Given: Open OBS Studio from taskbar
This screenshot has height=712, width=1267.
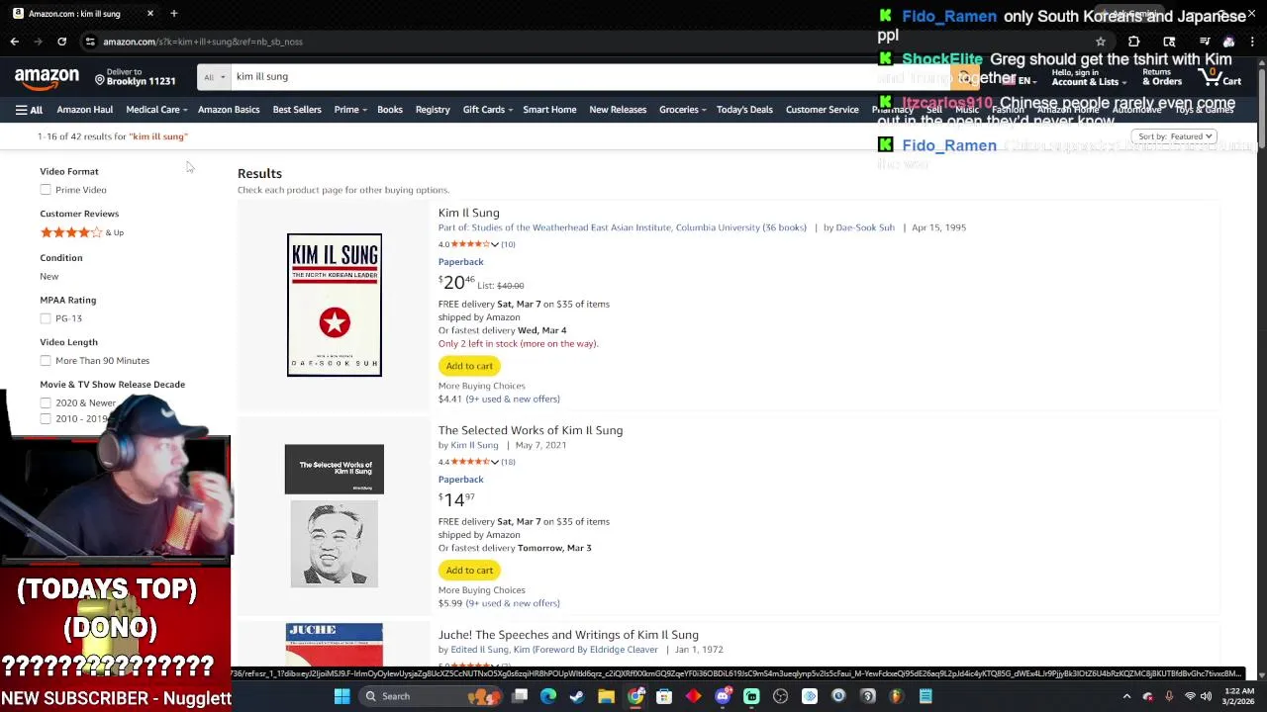Looking at the screenshot, I should pyautogui.click(x=780, y=696).
